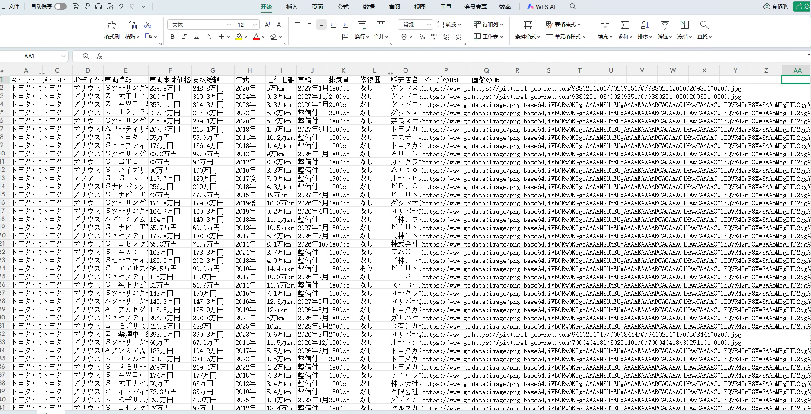Click the AutoSum (求和) sigma icon
811x414 pixels.
coord(625,25)
